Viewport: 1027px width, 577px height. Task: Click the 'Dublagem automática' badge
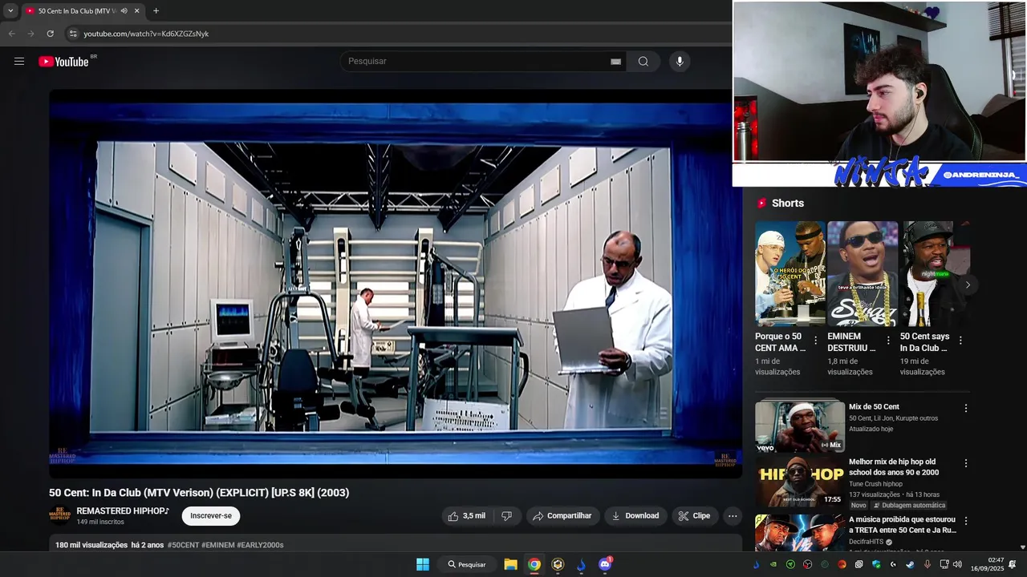pyautogui.click(x=909, y=506)
